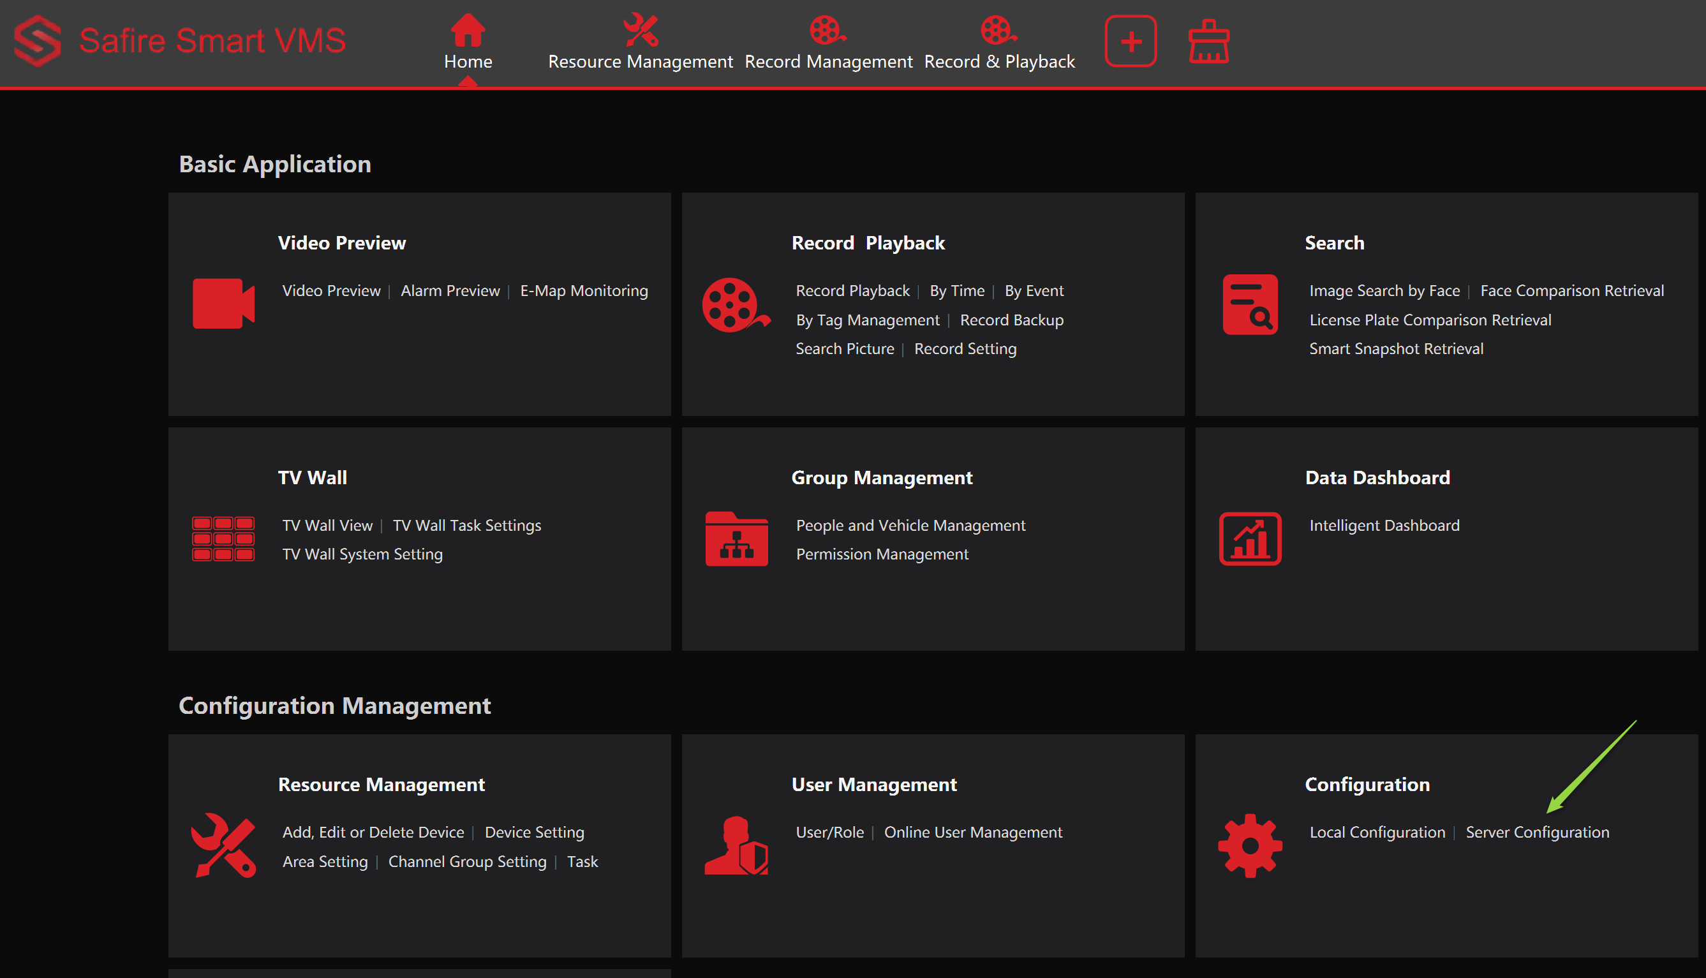Select playback By Event
1706x978 pixels.
click(x=1034, y=291)
